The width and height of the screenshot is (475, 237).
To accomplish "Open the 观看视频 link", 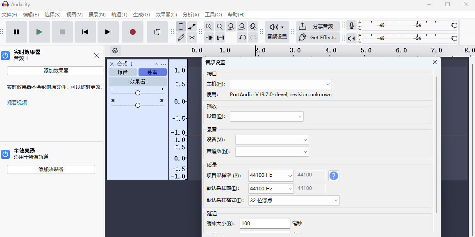I will point(17,103).
